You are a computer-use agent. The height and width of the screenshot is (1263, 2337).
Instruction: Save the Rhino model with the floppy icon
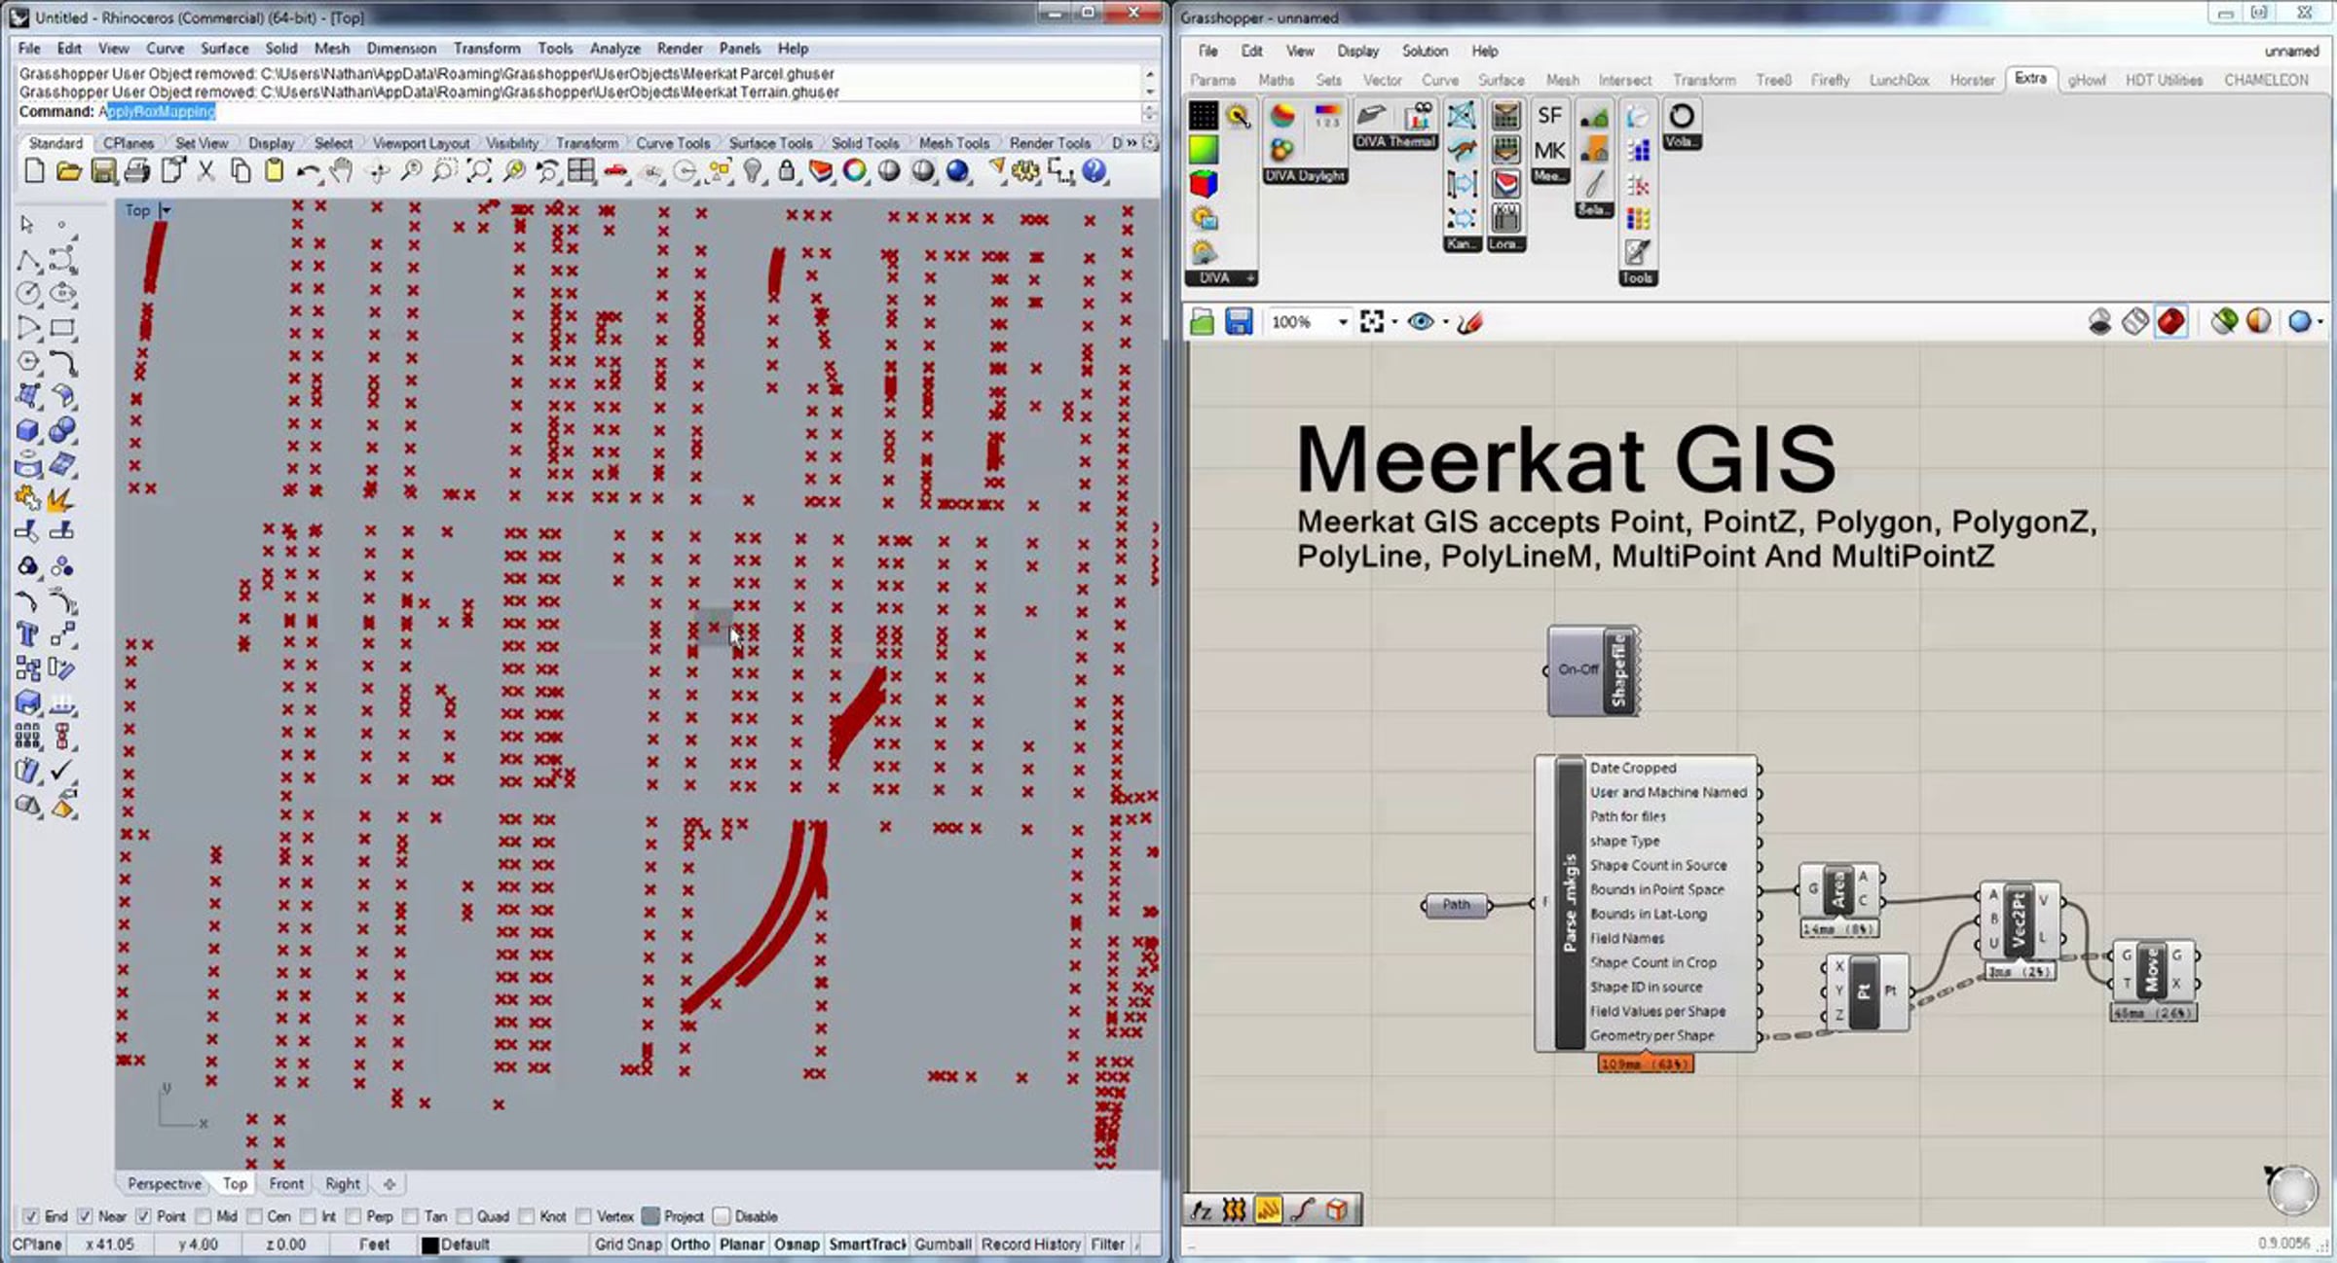pyautogui.click(x=103, y=172)
